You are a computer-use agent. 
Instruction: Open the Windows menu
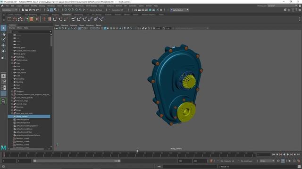[x=51, y=6]
